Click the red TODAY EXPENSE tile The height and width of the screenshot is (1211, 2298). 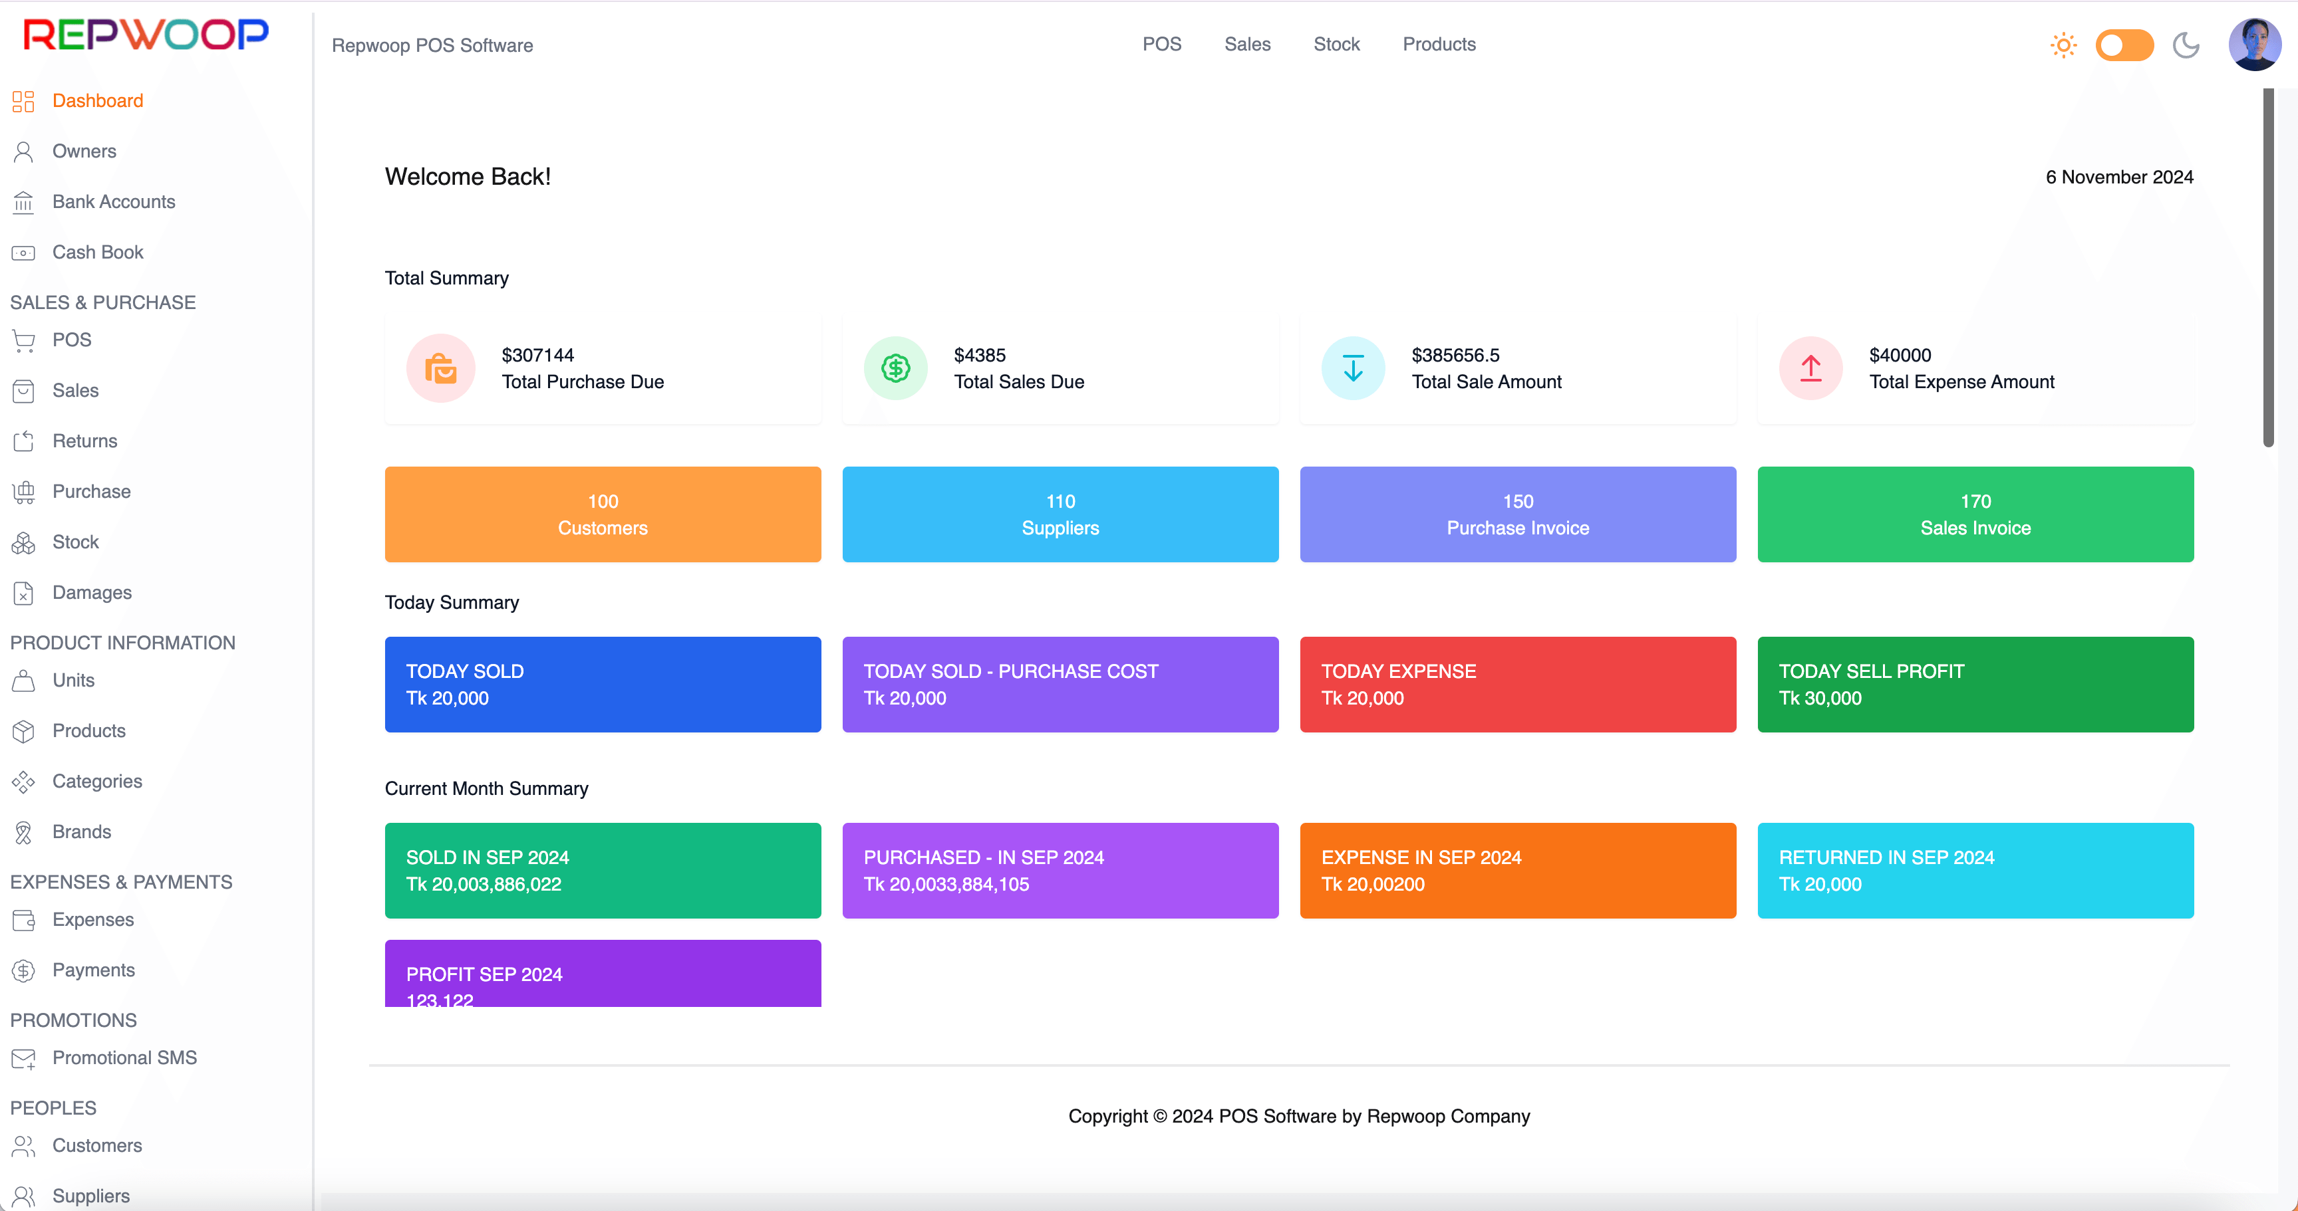1516,685
